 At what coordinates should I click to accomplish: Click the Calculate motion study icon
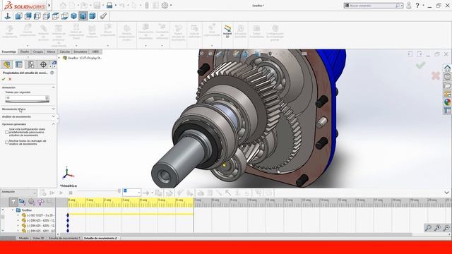pyautogui.click(x=43, y=193)
